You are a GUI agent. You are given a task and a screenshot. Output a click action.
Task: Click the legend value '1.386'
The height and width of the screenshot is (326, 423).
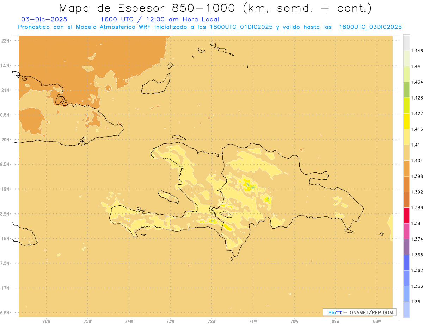point(417,208)
